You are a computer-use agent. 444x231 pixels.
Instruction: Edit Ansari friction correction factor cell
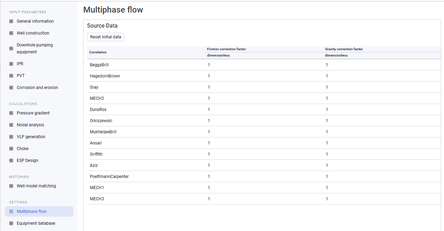click(x=264, y=143)
